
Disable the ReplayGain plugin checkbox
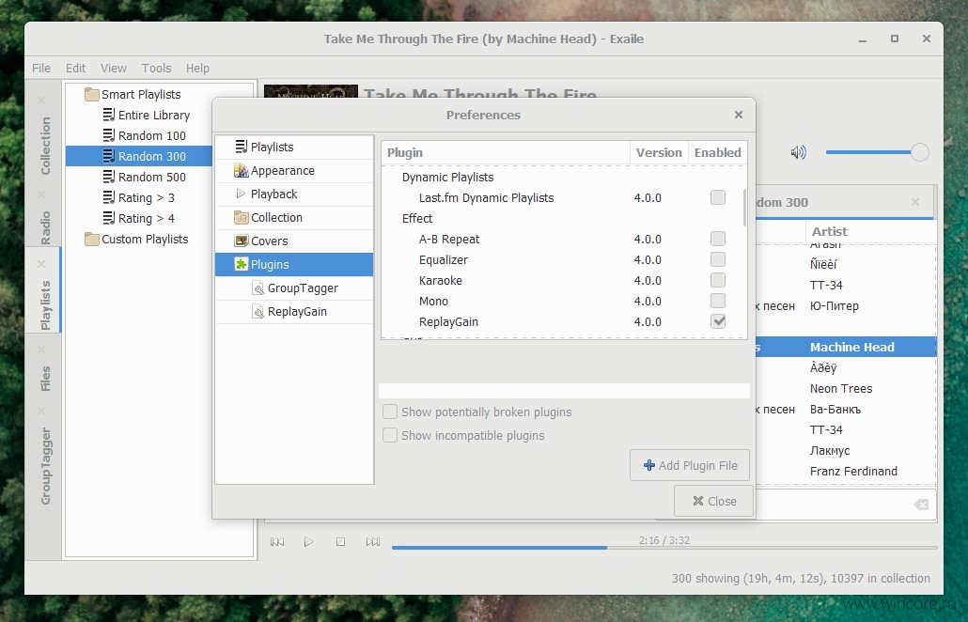pyautogui.click(x=717, y=321)
